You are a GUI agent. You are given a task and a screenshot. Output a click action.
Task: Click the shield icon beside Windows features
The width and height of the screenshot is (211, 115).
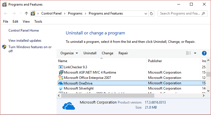pyautogui.click(x=4, y=47)
